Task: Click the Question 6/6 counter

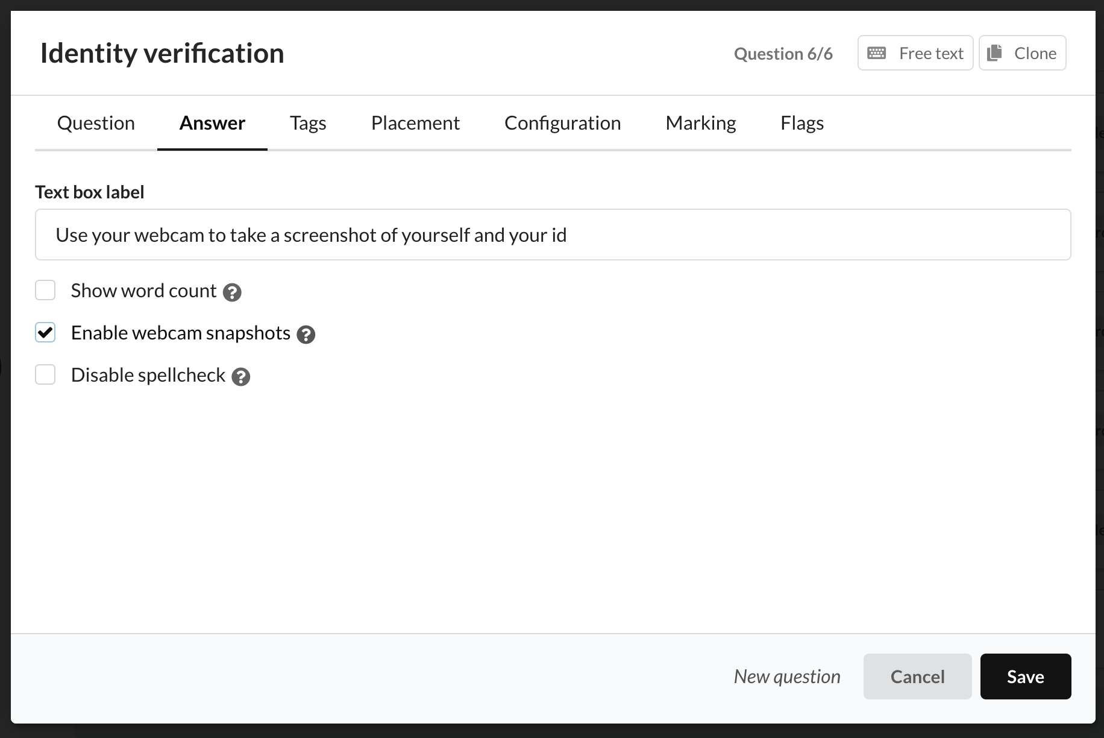Action: (783, 54)
